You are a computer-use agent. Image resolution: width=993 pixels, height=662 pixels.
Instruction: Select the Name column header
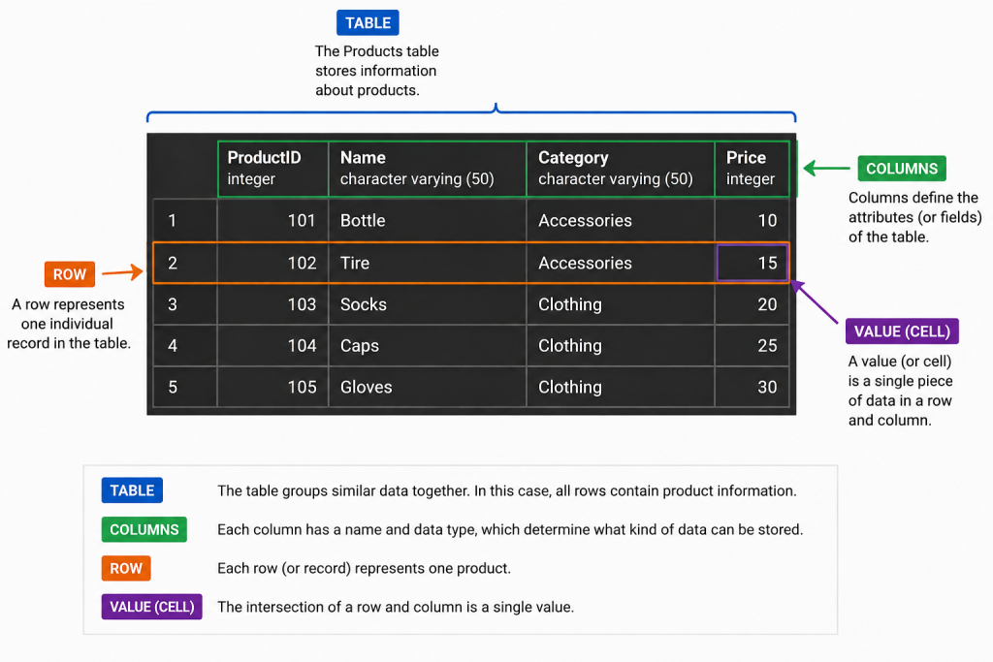pyautogui.click(x=428, y=169)
